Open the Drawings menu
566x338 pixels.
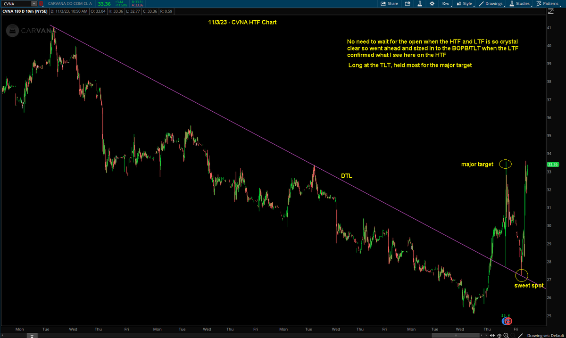(491, 3)
